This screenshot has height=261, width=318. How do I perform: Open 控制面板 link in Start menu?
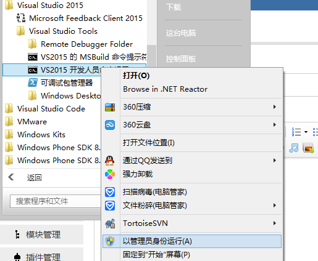(181, 59)
